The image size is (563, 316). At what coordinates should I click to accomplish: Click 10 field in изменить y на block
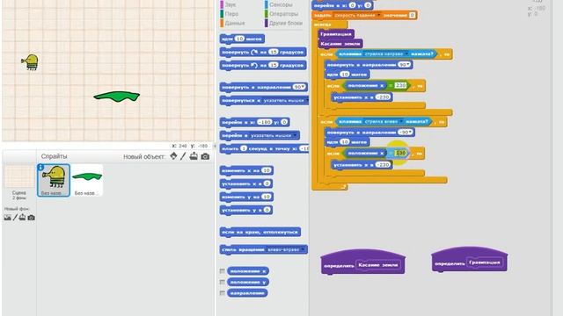point(266,197)
